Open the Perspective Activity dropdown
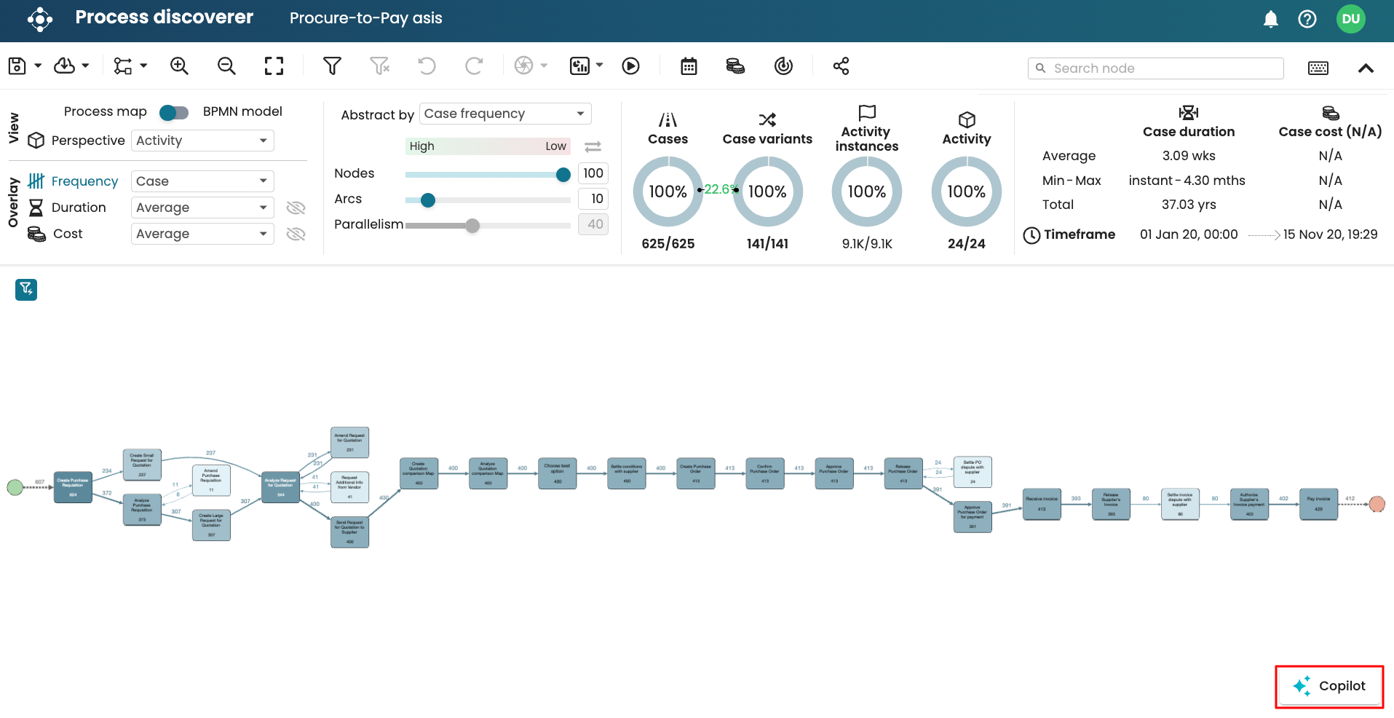The image size is (1394, 718). click(202, 141)
